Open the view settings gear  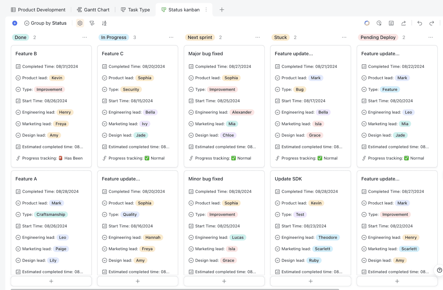click(x=80, y=23)
